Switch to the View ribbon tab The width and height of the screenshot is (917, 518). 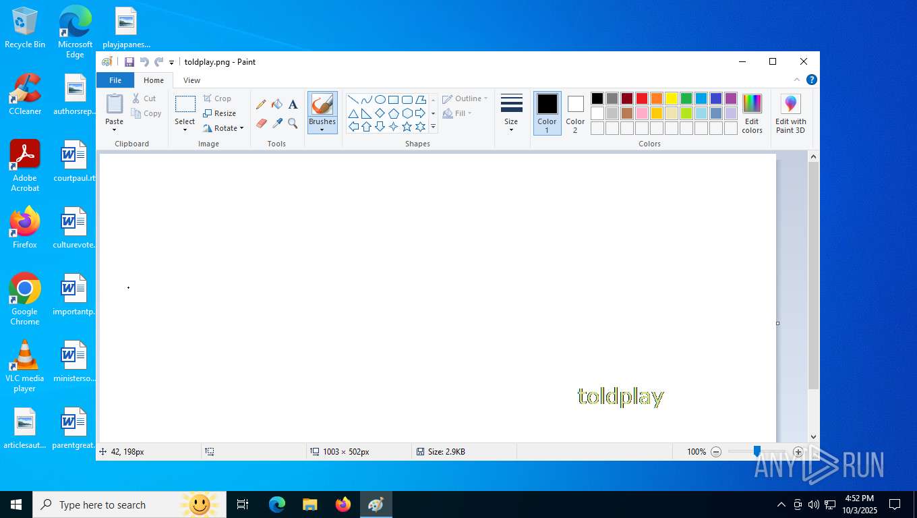[x=192, y=80]
